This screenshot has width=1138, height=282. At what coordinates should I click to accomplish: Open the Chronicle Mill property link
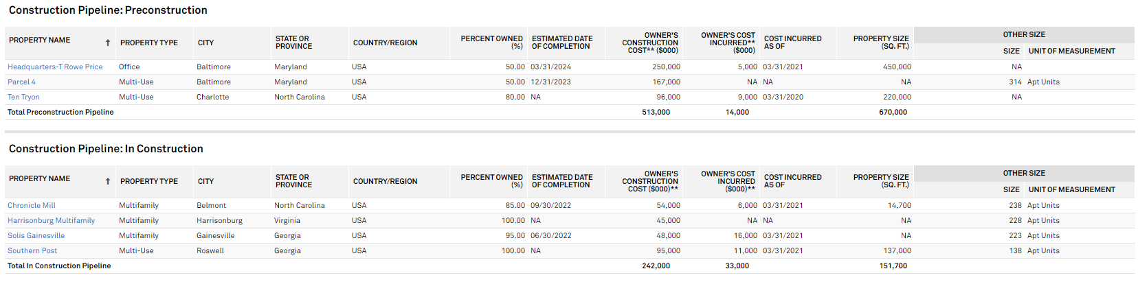(32, 205)
